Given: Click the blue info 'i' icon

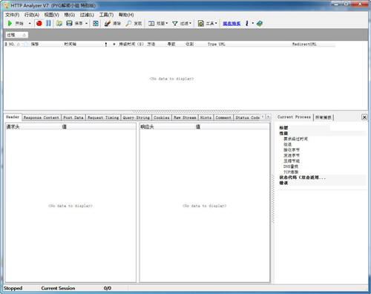Looking at the screenshot, I should pos(247,23).
